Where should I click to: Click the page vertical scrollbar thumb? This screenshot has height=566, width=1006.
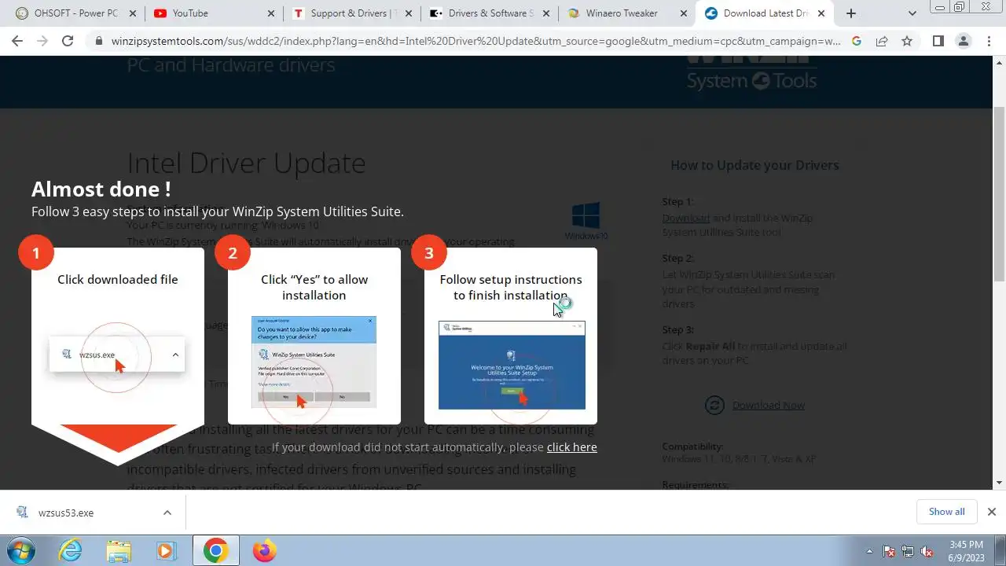point(1000,194)
